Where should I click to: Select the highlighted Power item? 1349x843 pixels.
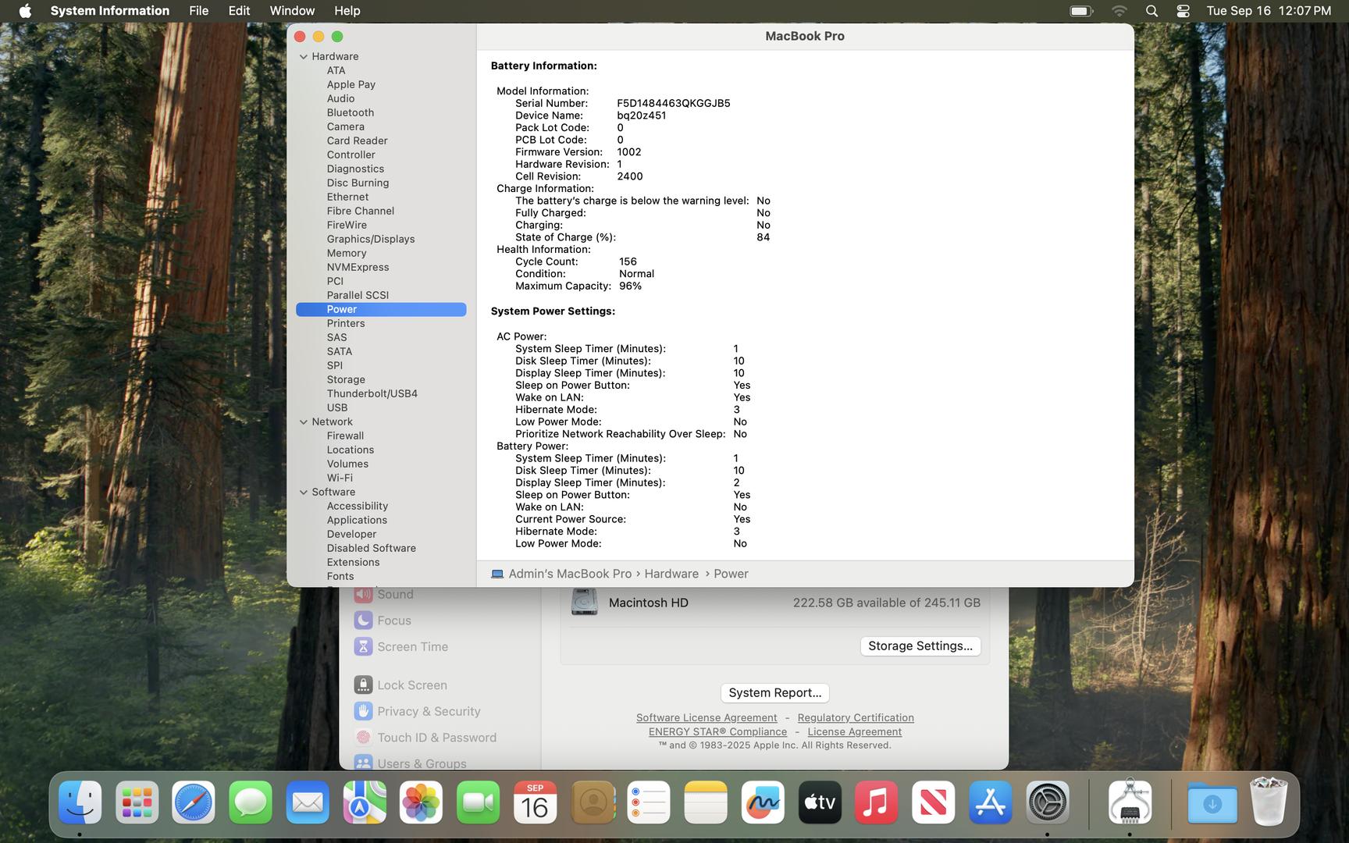(381, 309)
